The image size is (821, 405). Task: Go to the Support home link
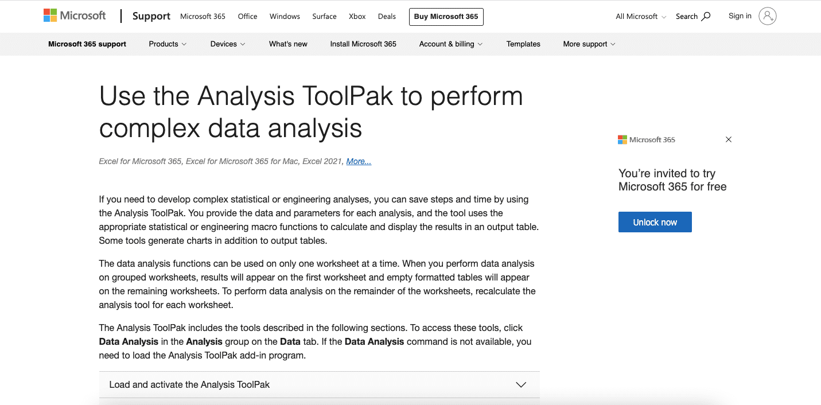point(151,16)
